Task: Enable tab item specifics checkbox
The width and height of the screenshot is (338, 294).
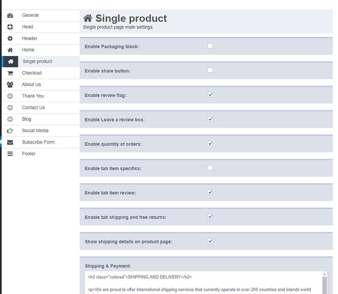Action: (x=210, y=168)
